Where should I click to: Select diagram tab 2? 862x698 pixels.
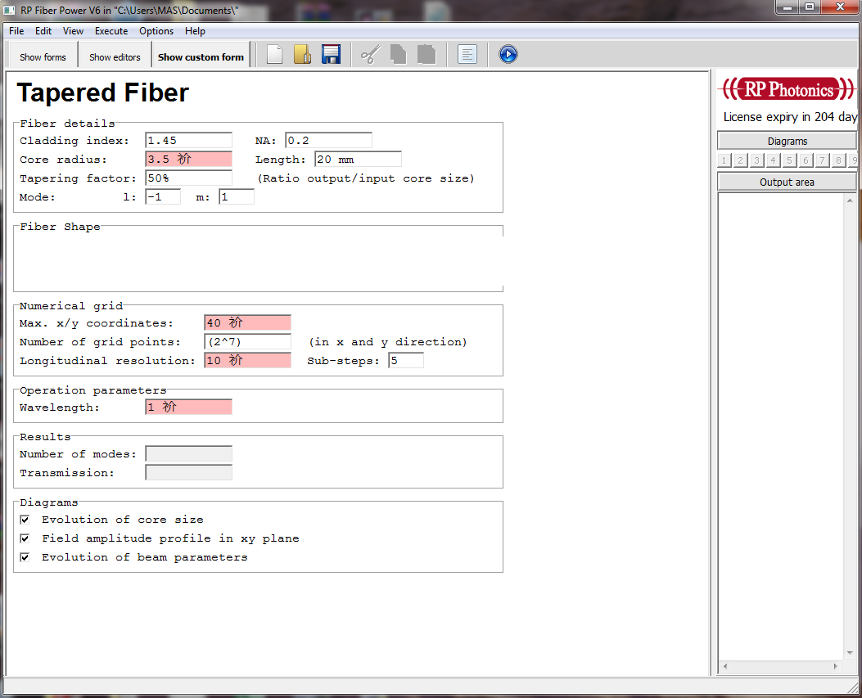click(x=741, y=160)
